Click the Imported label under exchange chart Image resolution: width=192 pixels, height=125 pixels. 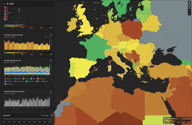click(22, 22)
